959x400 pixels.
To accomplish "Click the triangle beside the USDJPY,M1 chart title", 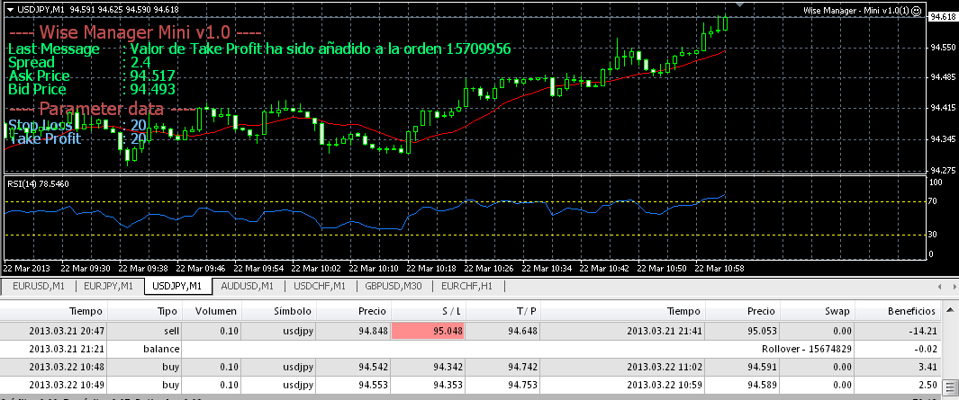I will coord(10,10).
